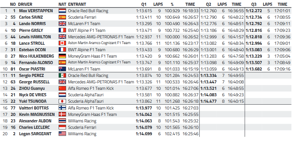Select the German flag for Nico HULKENBERG

click(62, 56)
